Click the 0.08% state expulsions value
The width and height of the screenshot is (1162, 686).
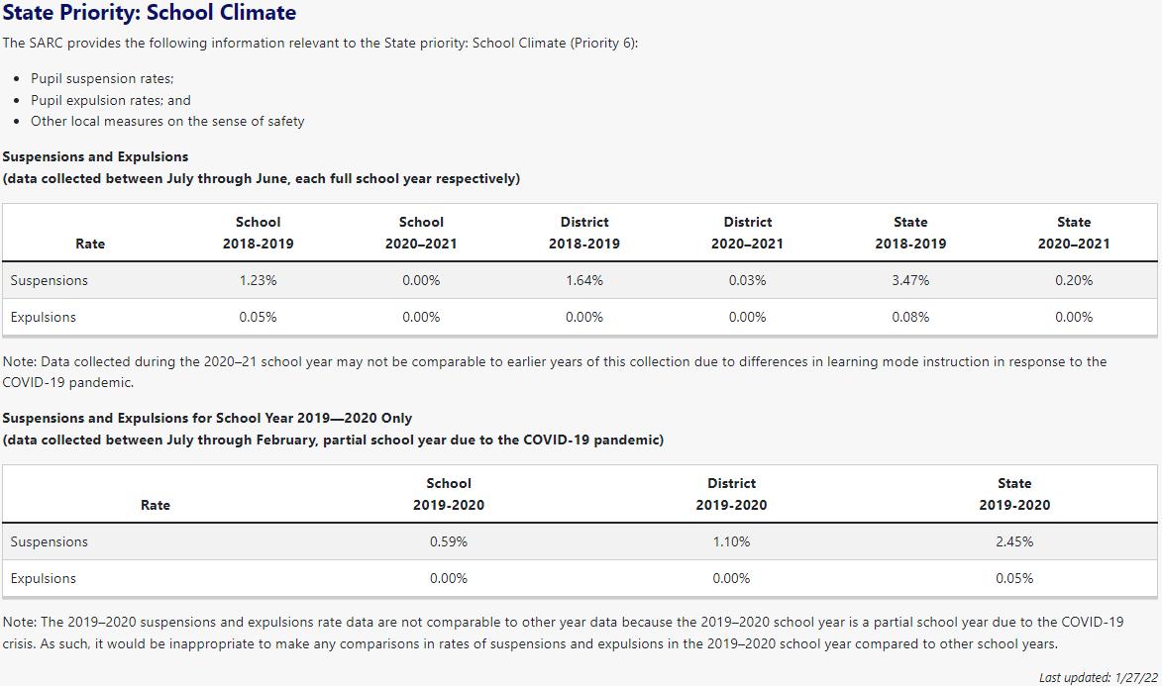point(910,317)
